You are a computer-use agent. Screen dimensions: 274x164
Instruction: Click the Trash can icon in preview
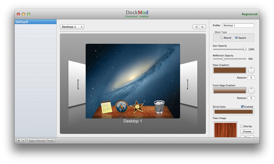coord(159,107)
